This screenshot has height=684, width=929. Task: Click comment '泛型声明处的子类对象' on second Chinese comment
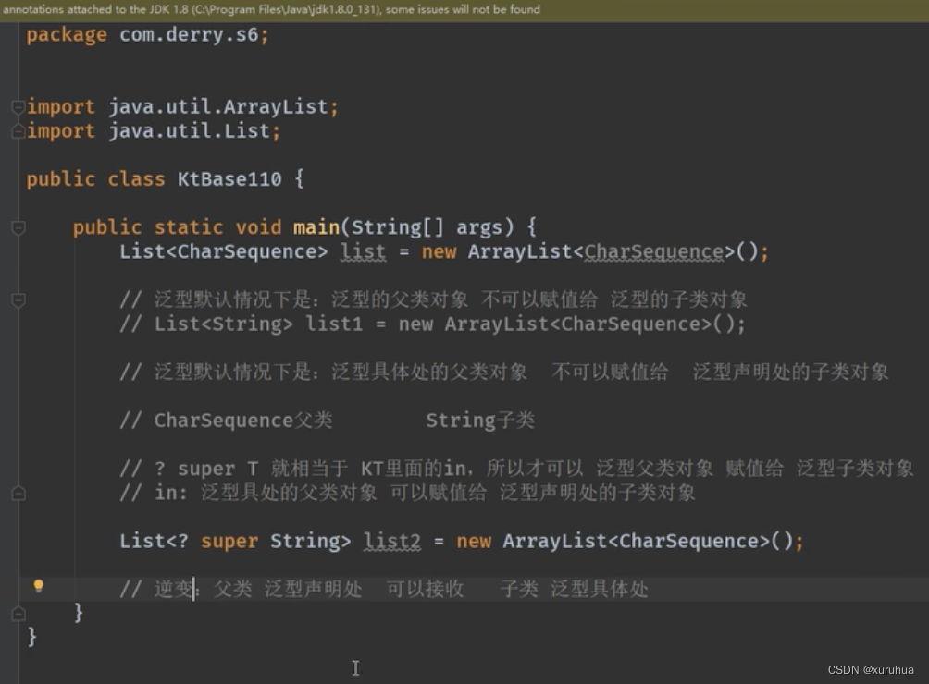(x=790, y=373)
